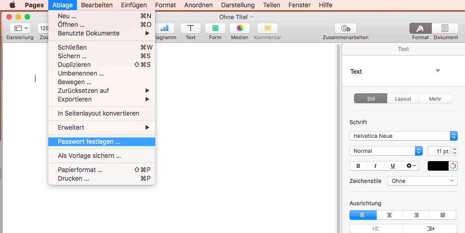Image resolution: width=465 pixels, height=233 pixels.
Task: Insert a Form shape from toolbar
Action: tap(215, 28)
